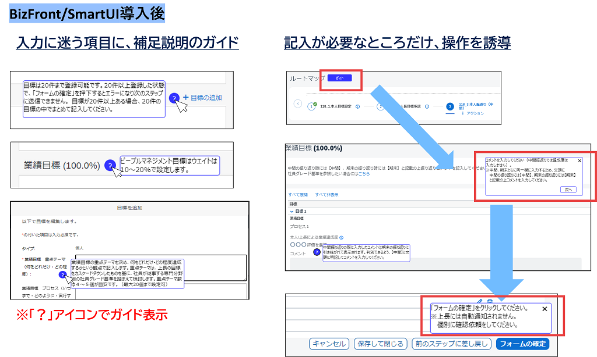
Task: Click the 保存して閉じる button
Action: point(380,344)
